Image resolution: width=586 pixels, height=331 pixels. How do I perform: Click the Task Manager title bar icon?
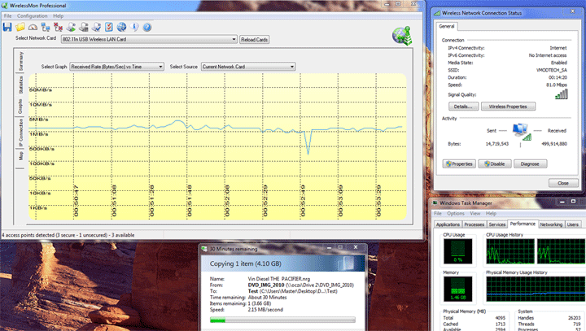[x=435, y=203]
